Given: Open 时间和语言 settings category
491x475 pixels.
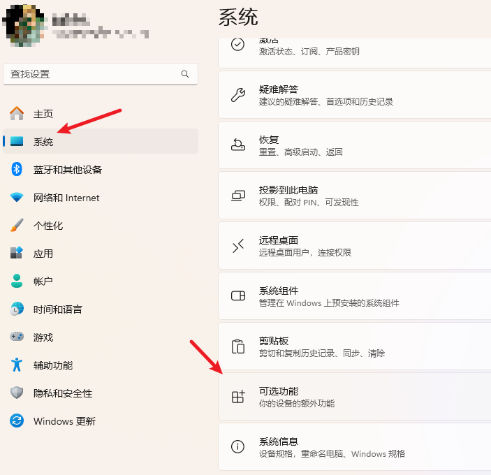Looking at the screenshot, I should (57, 309).
